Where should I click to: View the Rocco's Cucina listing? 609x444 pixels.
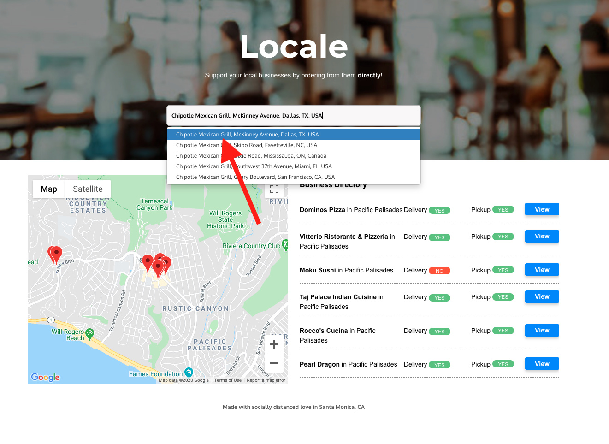pyautogui.click(x=542, y=330)
